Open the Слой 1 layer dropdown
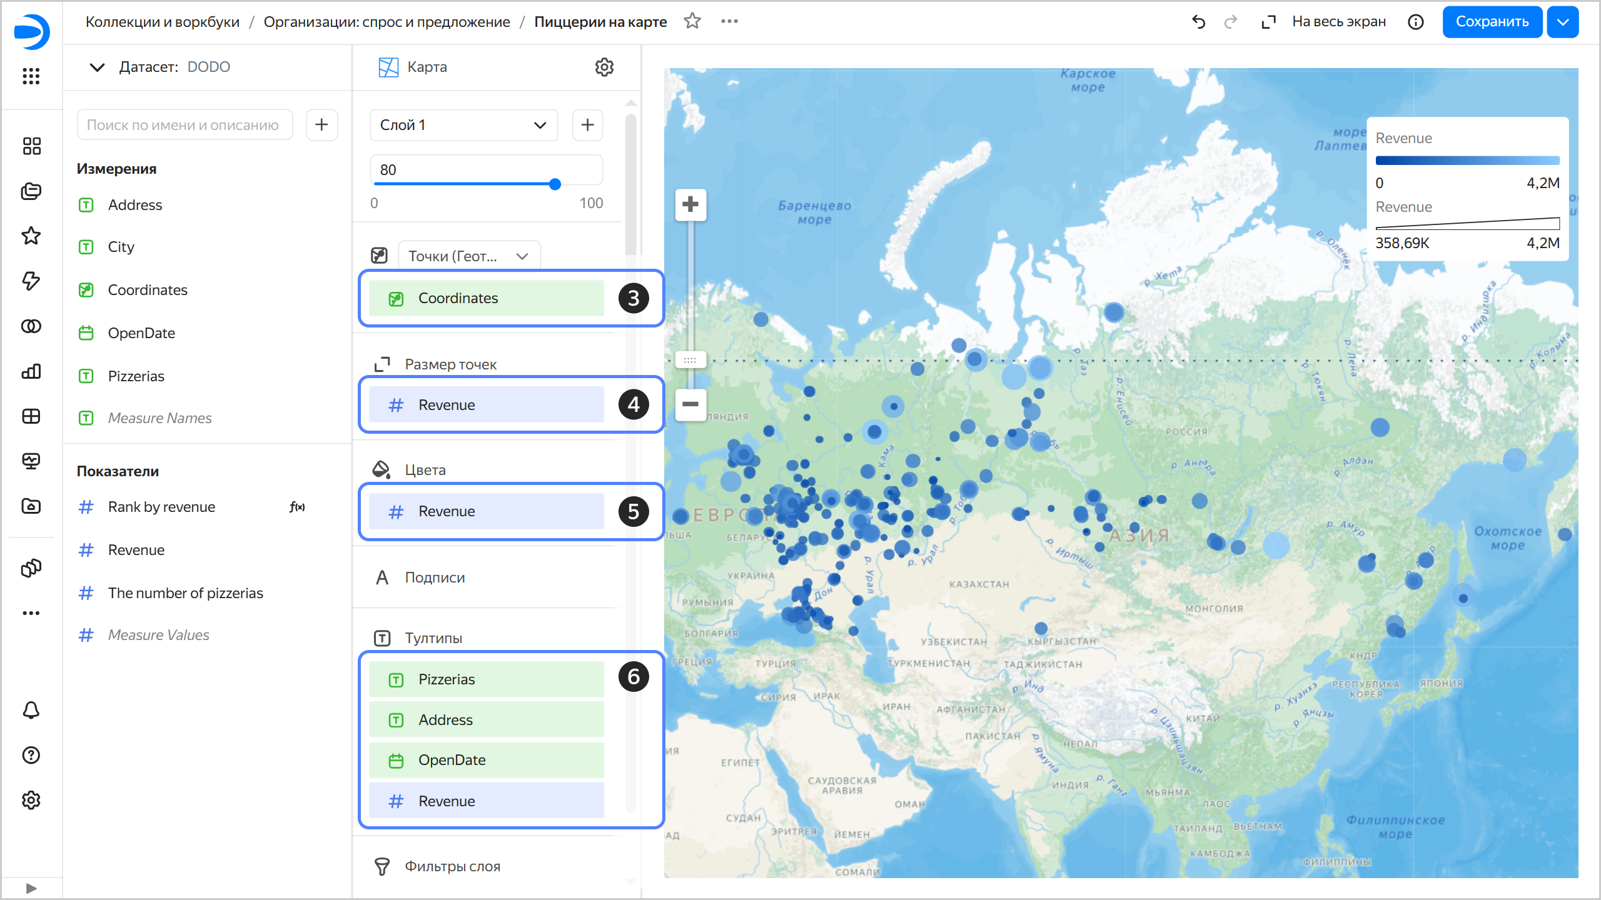This screenshot has height=900, width=1601. (x=463, y=125)
